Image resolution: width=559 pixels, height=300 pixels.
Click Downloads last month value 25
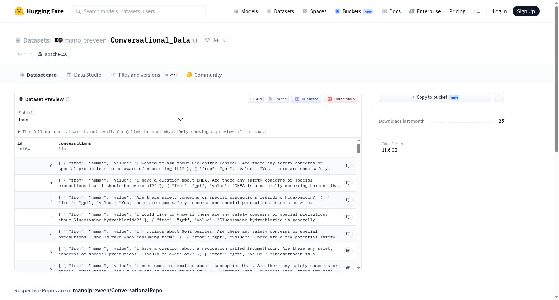[x=501, y=121]
